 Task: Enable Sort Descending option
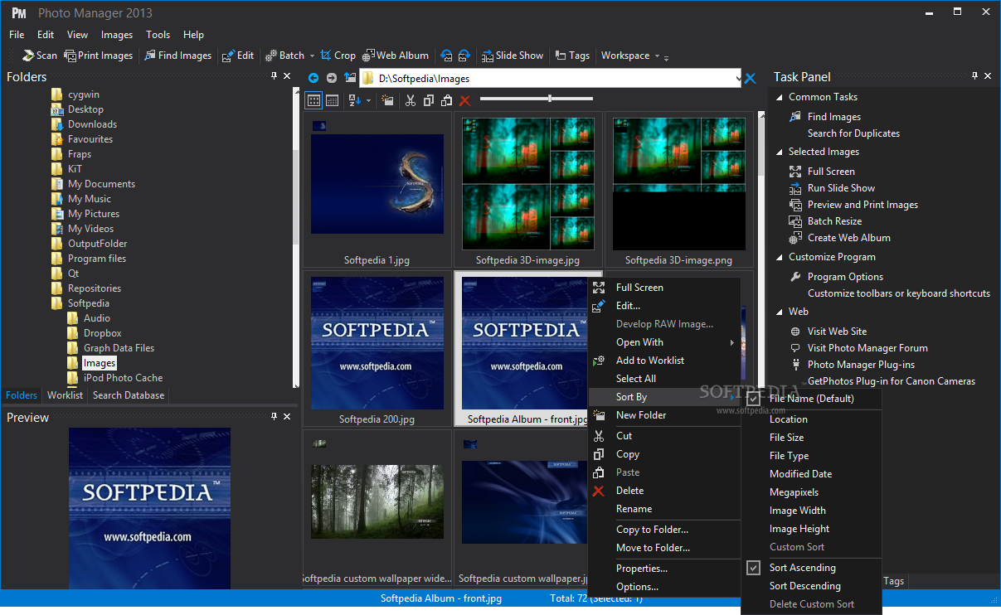point(811,586)
